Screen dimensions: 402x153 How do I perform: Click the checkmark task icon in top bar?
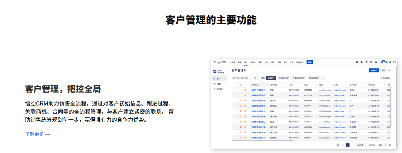[x=357, y=62]
